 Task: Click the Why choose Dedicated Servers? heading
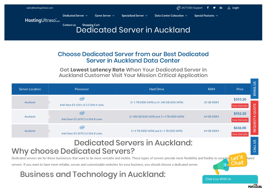pyautogui.click(x=73, y=151)
